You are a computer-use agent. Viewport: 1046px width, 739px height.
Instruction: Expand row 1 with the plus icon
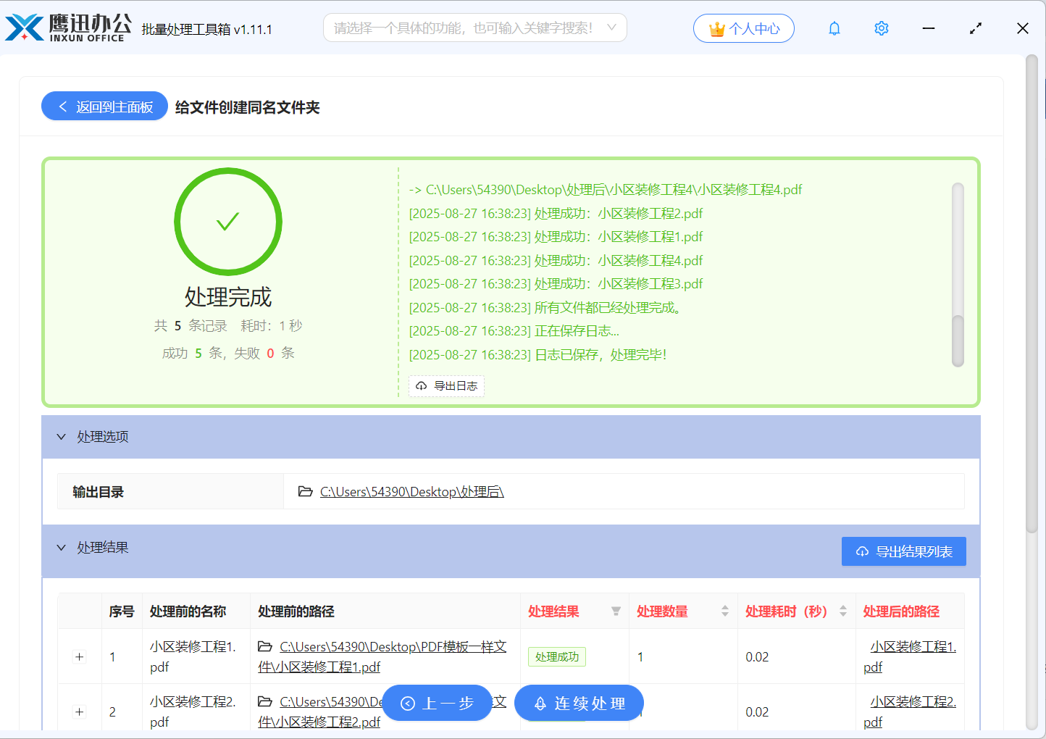pyautogui.click(x=80, y=657)
